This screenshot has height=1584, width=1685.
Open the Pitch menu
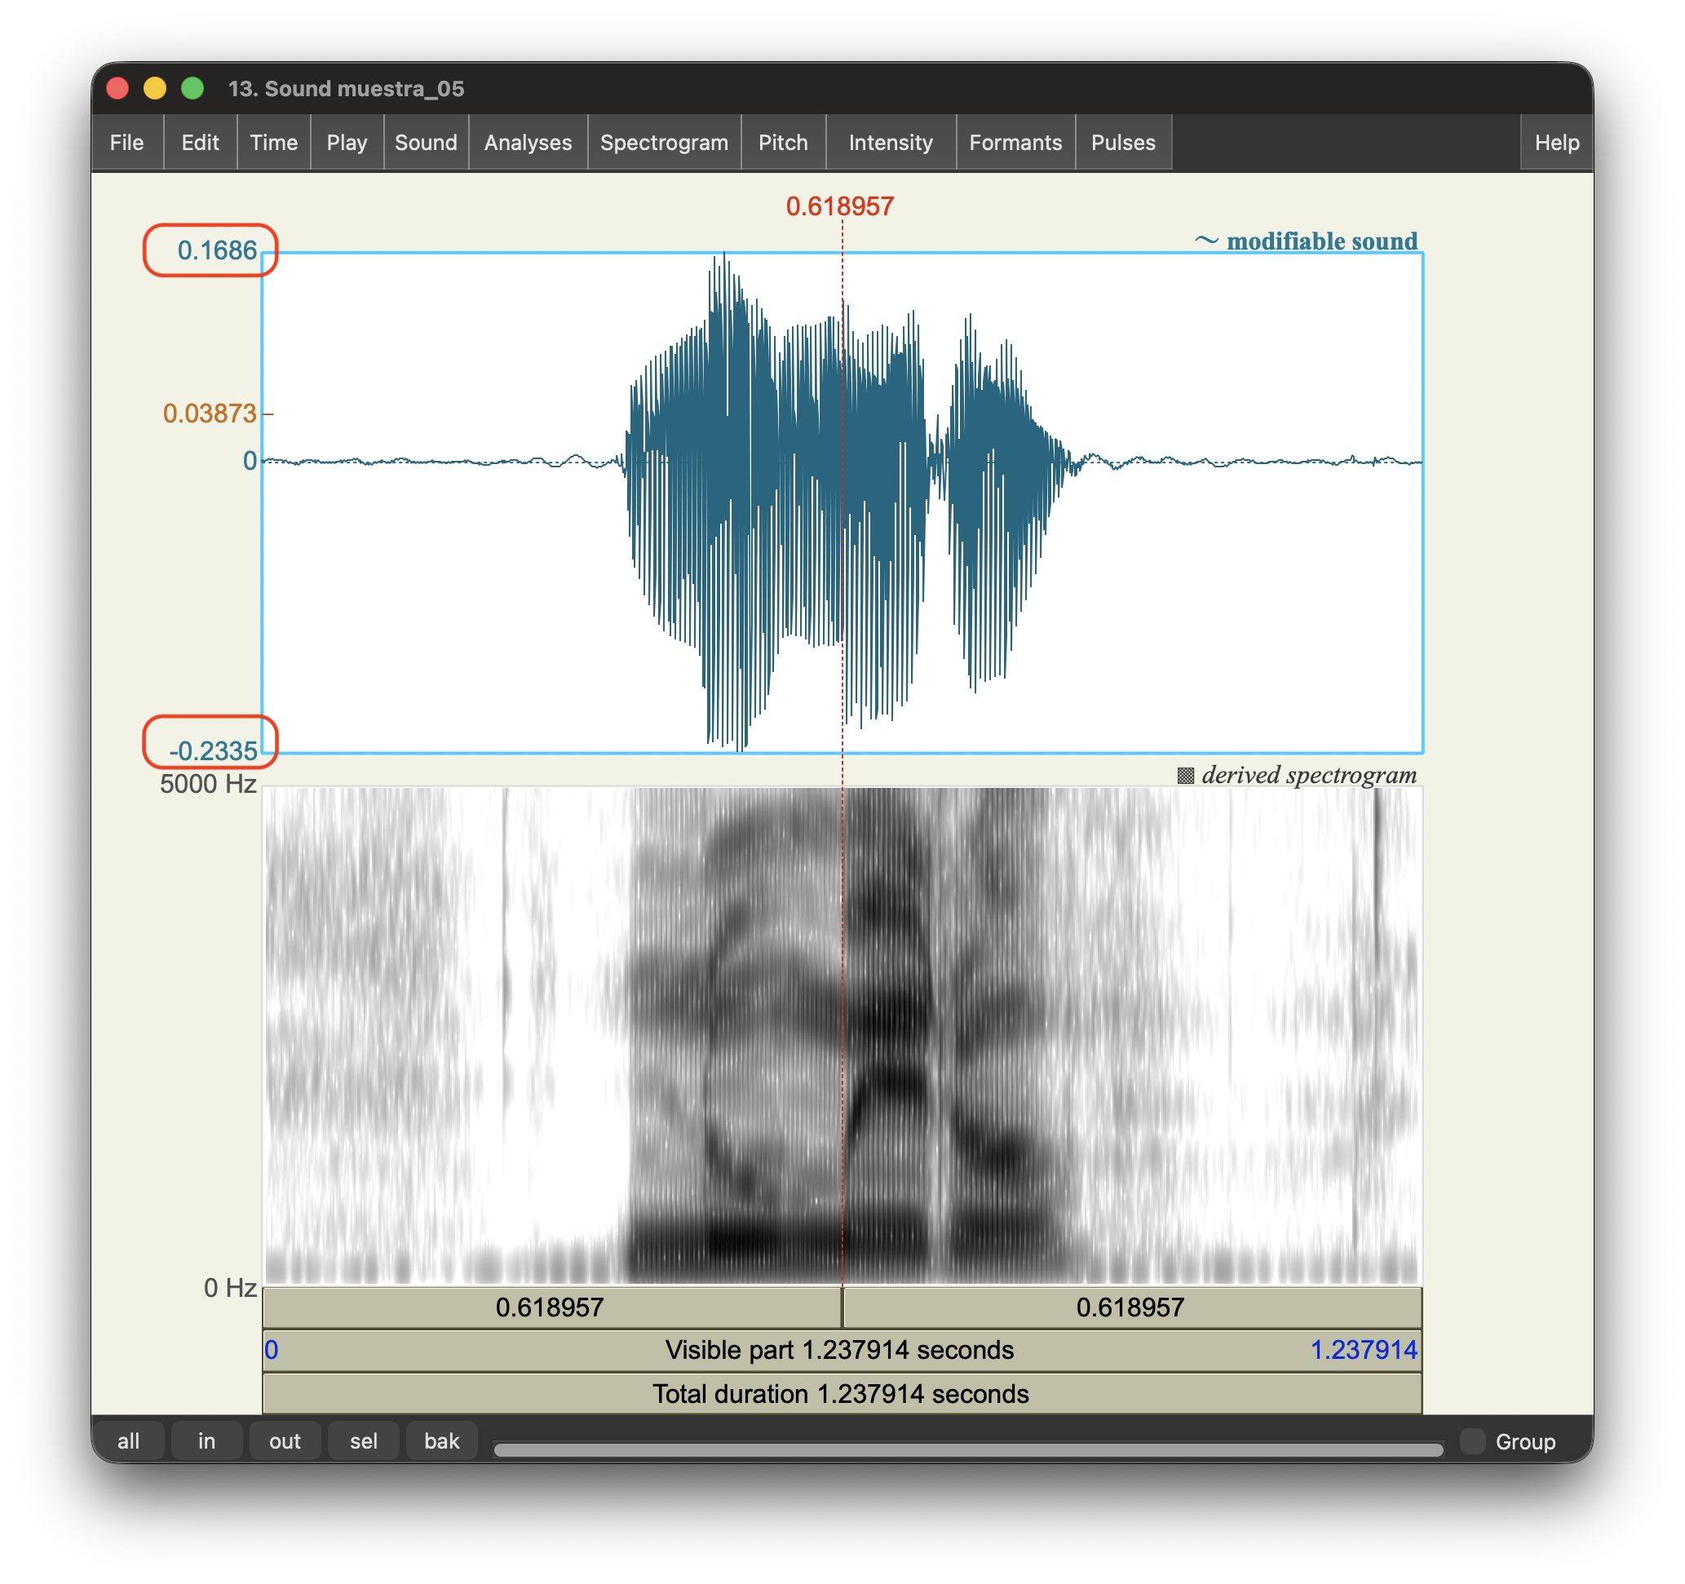click(782, 143)
